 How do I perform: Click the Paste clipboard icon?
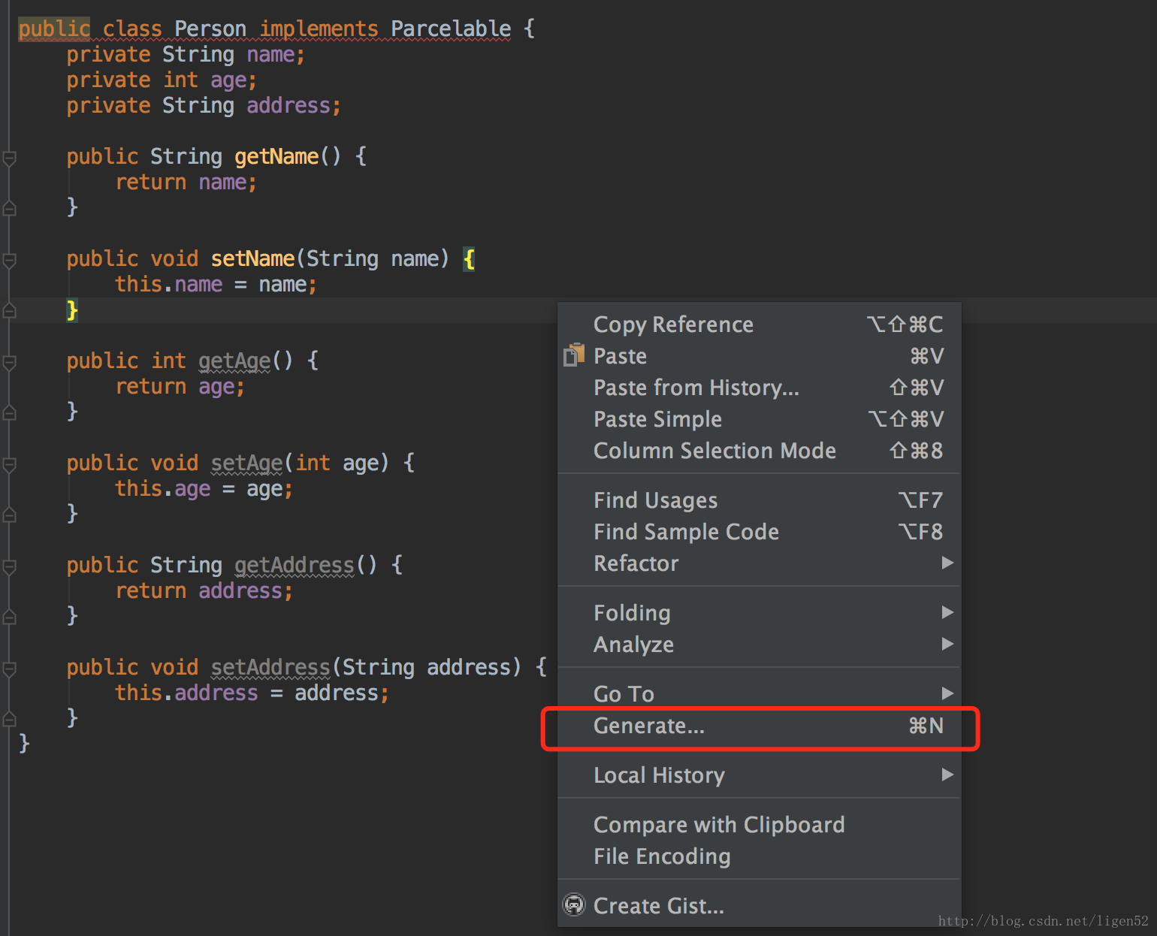[574, 355]
